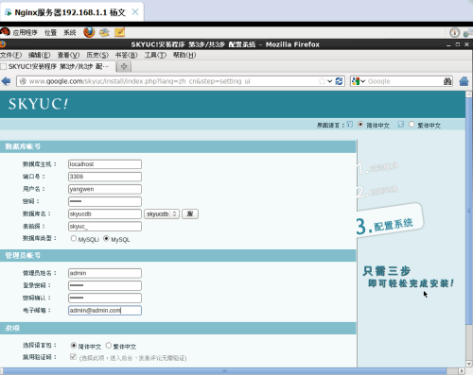Open the 工具(T) menu

pos(155,55)
